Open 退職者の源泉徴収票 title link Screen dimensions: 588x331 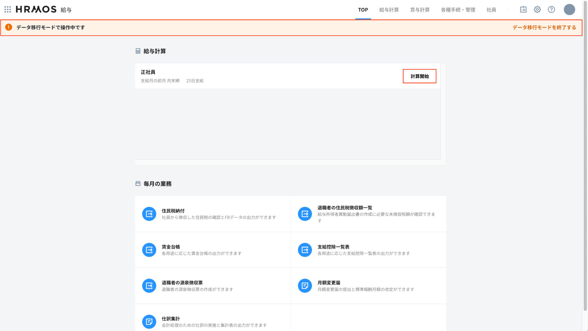coord(182,283)
